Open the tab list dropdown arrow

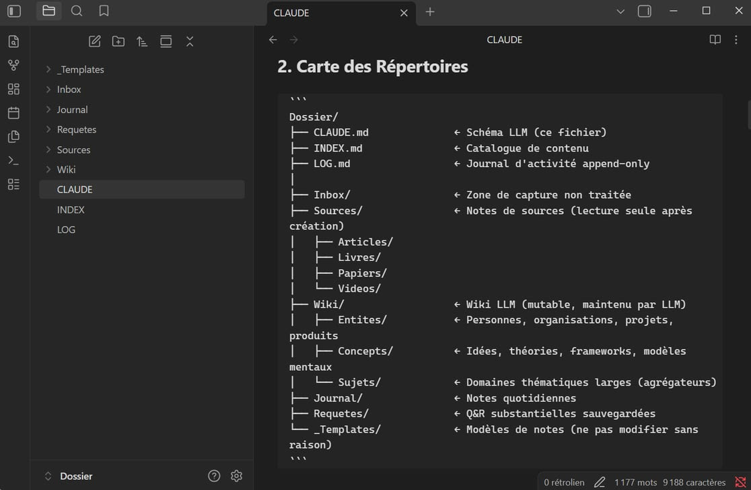coord(620,11)
